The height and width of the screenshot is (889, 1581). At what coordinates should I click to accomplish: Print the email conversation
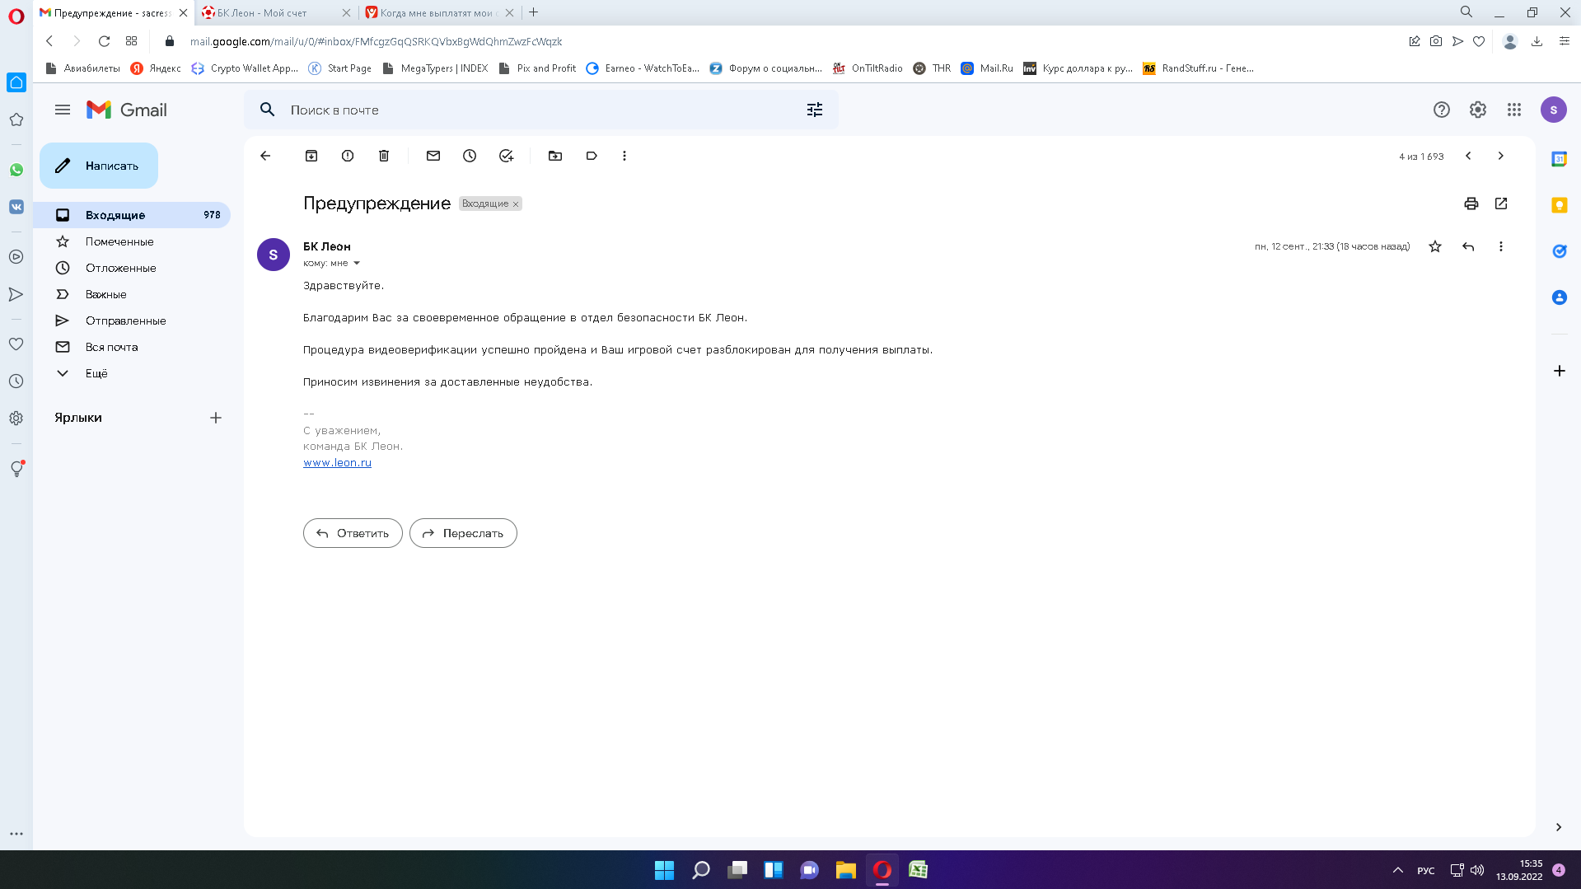[x=1471, y=204]
